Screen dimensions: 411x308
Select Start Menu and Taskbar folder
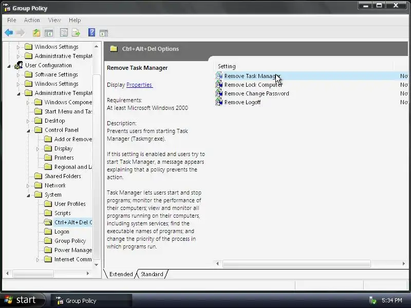pyautogui.click(x=68, y=111)
